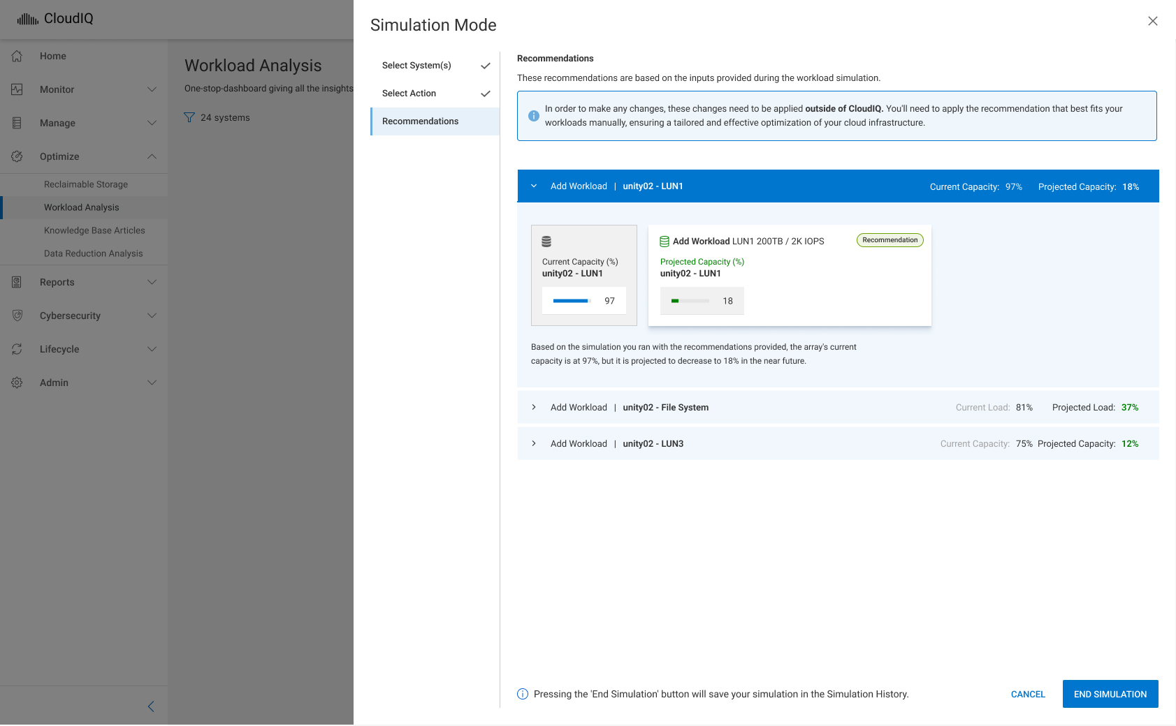Viewport: 1176px width, 726px height.
Task: Open the Home menu item
Action: 84,56
